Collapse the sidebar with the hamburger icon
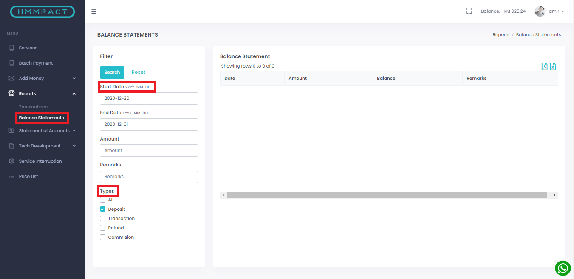Viewport: 574px width, 279px height. coord(94,11)
